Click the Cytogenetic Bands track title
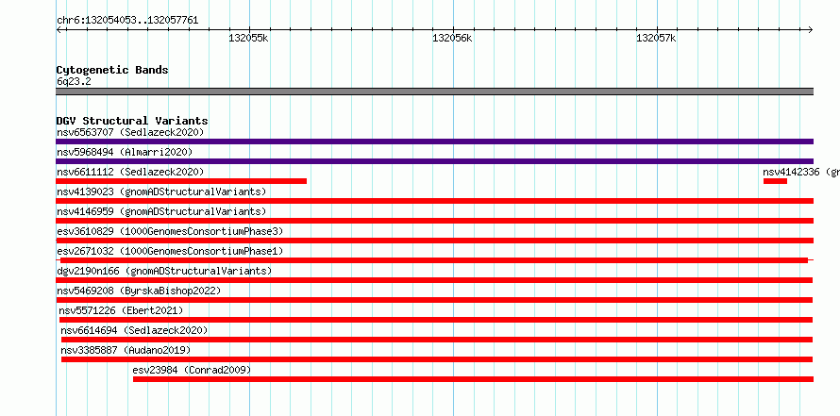The width and height of the screenshot is (840, 416). tap(112, 70)
